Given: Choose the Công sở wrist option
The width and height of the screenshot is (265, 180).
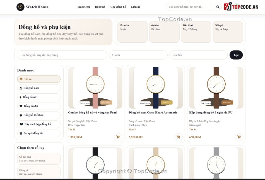Looking at the screenshot, I should click(x=39, y=172).
